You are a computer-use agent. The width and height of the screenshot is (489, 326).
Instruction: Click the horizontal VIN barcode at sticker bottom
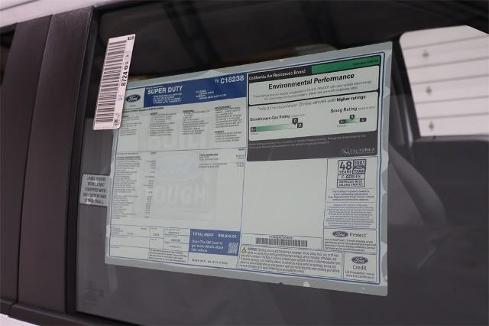(x=277, y=242)
